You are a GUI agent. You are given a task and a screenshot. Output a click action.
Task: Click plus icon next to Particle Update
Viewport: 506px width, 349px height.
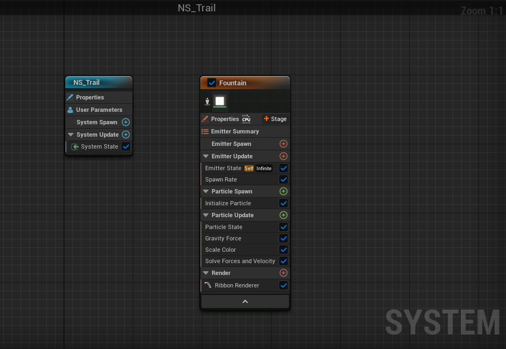click(x=284, y=215)
